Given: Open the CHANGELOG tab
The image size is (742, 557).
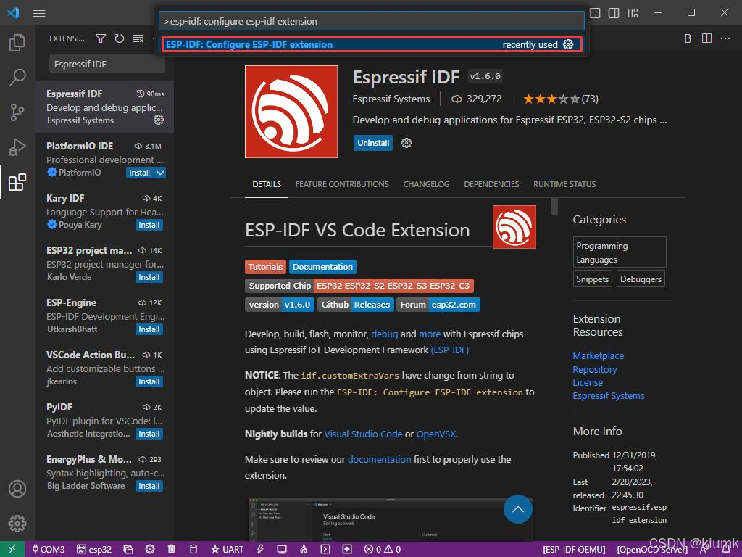Looking at the screenshot, I should pos(426,184).
